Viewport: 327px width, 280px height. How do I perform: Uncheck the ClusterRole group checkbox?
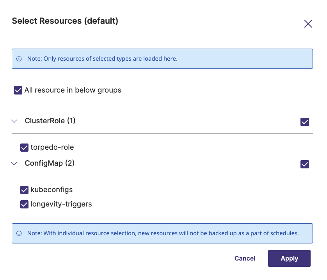pyautogui.click(x=305, y=122)
